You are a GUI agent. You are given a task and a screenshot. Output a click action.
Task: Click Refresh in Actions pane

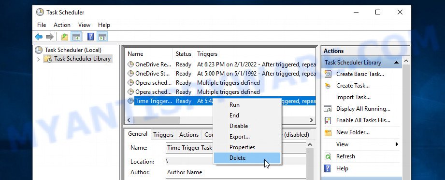click(345, 156)
